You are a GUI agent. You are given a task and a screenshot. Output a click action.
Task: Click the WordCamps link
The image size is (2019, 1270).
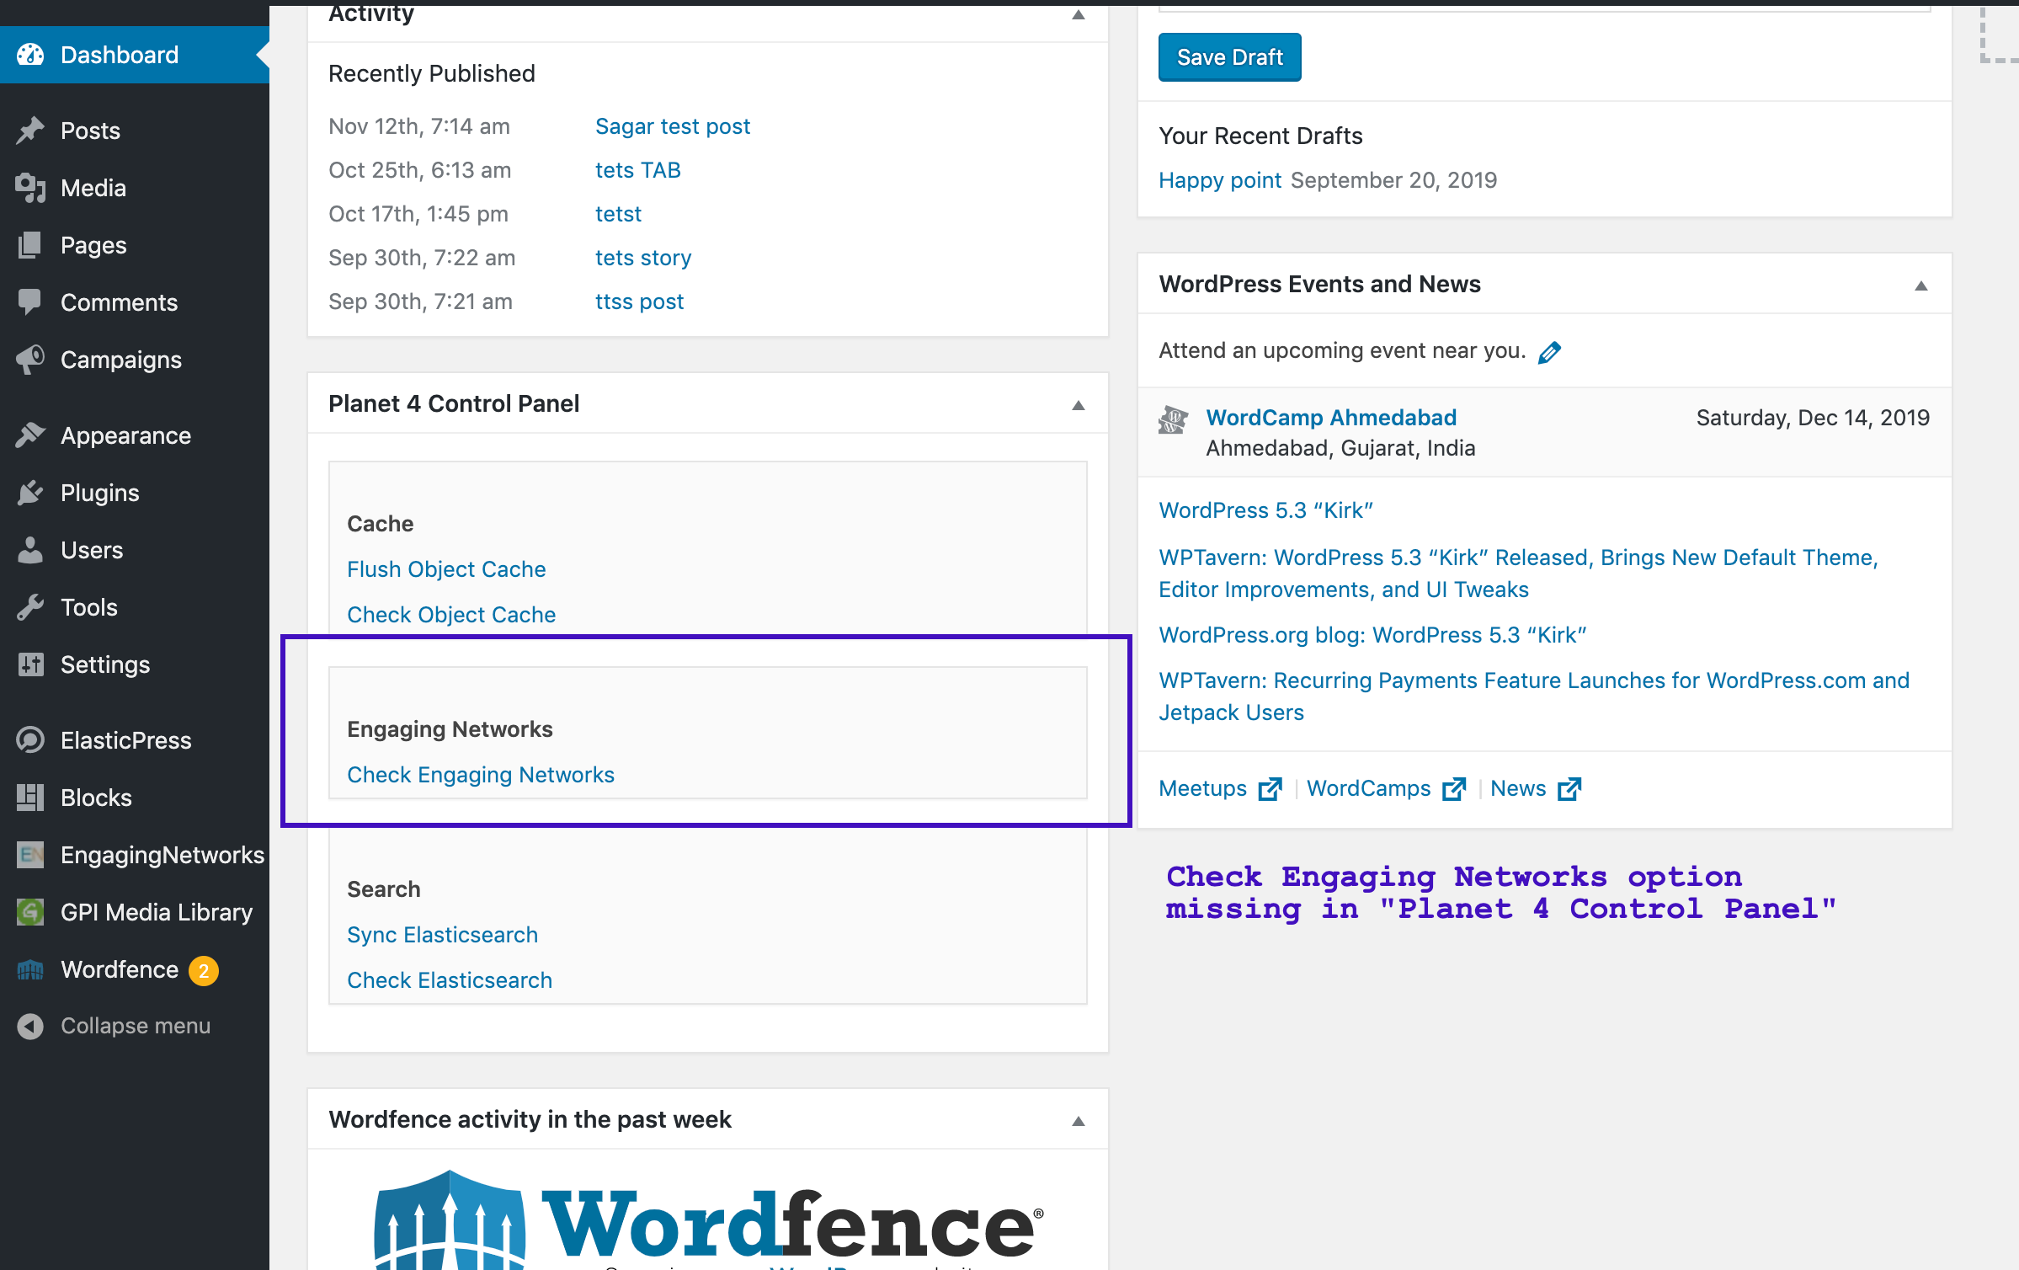coord(1368,788)
